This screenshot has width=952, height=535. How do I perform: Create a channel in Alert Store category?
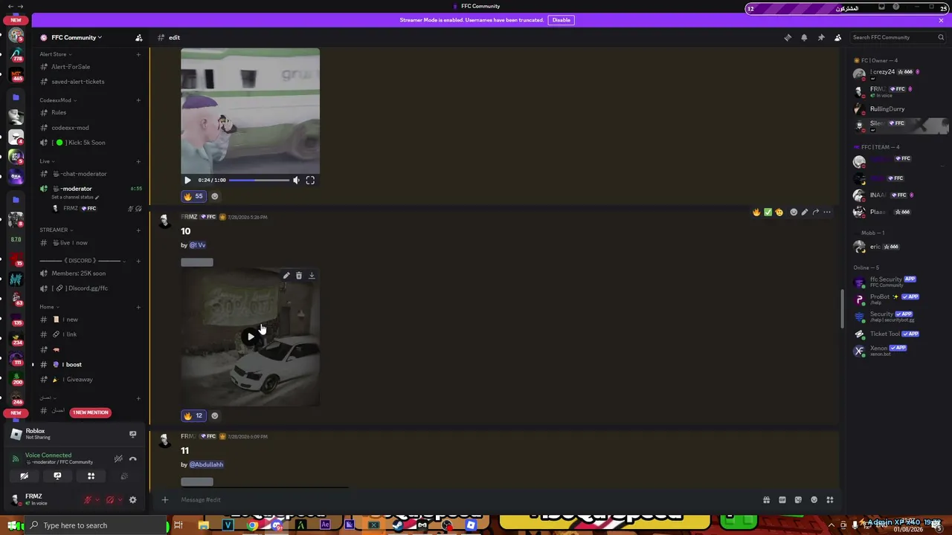[x=138, y=54]
